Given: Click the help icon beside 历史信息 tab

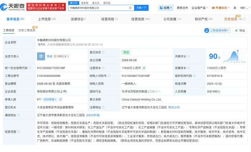Looking at the screenshot, I should pyautogui.click(x=244, y=19).
